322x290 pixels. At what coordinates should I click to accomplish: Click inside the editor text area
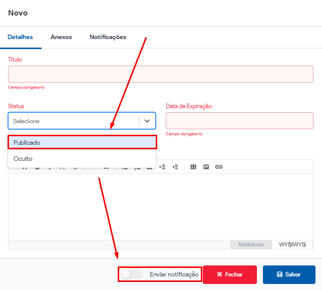point(161,207)
